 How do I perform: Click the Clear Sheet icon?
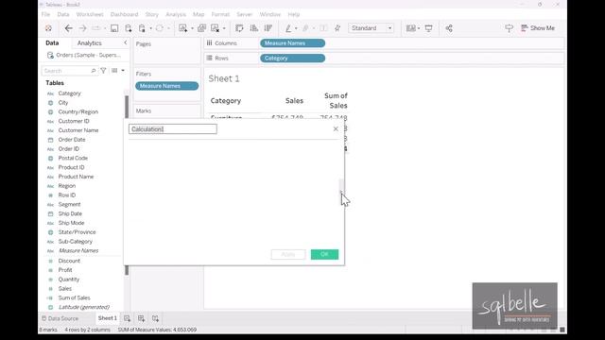coord(216,28)
